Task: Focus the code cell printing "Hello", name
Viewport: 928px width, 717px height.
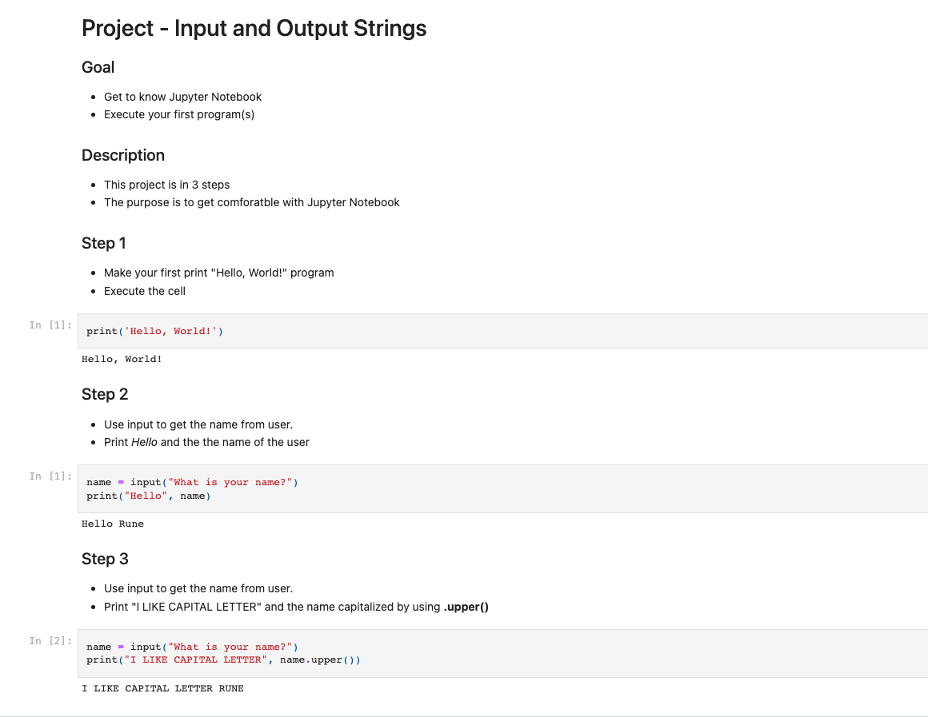Action: coord(502,488)
